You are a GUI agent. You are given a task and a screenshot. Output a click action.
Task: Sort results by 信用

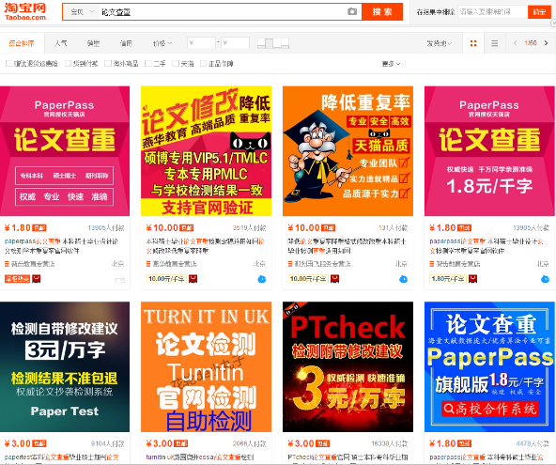pos(126,43)
